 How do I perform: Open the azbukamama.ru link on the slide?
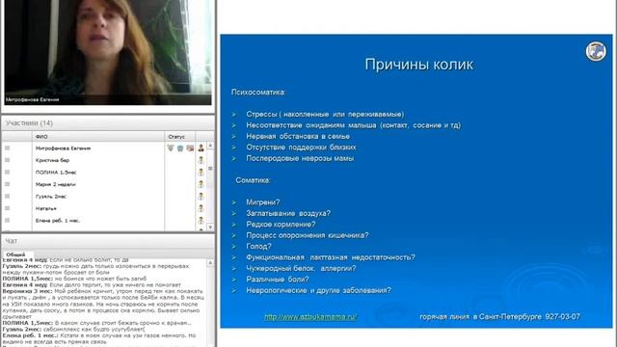pos(310,317)
